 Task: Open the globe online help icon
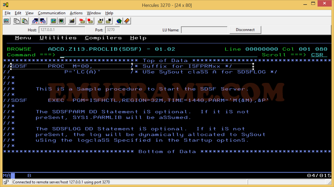(x=119, y=21)
